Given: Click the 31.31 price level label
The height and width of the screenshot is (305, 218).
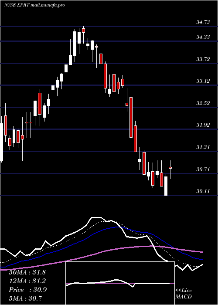Looking at the screenshot, I should click(203, 147).
